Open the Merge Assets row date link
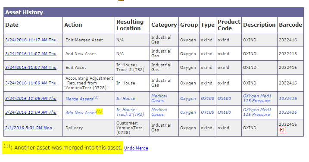Screen dimensions: 309x162 coord(31,98)
